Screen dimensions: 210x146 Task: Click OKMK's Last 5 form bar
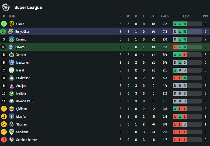point(187,24)
